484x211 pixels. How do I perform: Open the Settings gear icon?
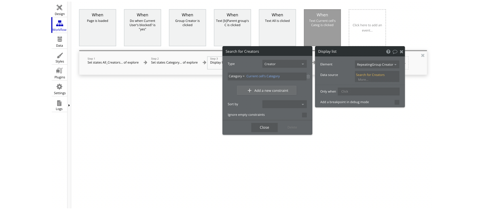(x=60, y=87)
